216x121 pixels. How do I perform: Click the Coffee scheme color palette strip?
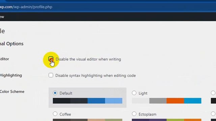click(x=87, y=120)
